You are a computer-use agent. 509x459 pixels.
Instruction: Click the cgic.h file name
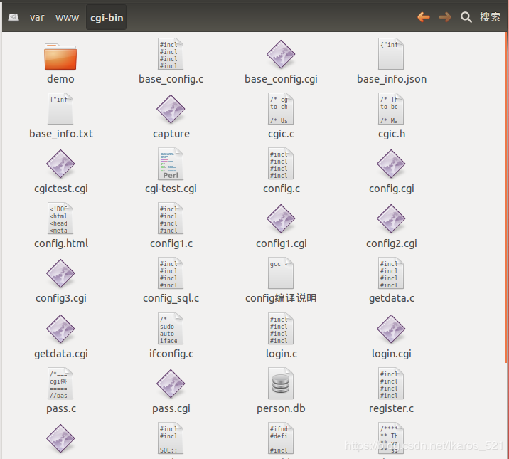coord(392,134)
